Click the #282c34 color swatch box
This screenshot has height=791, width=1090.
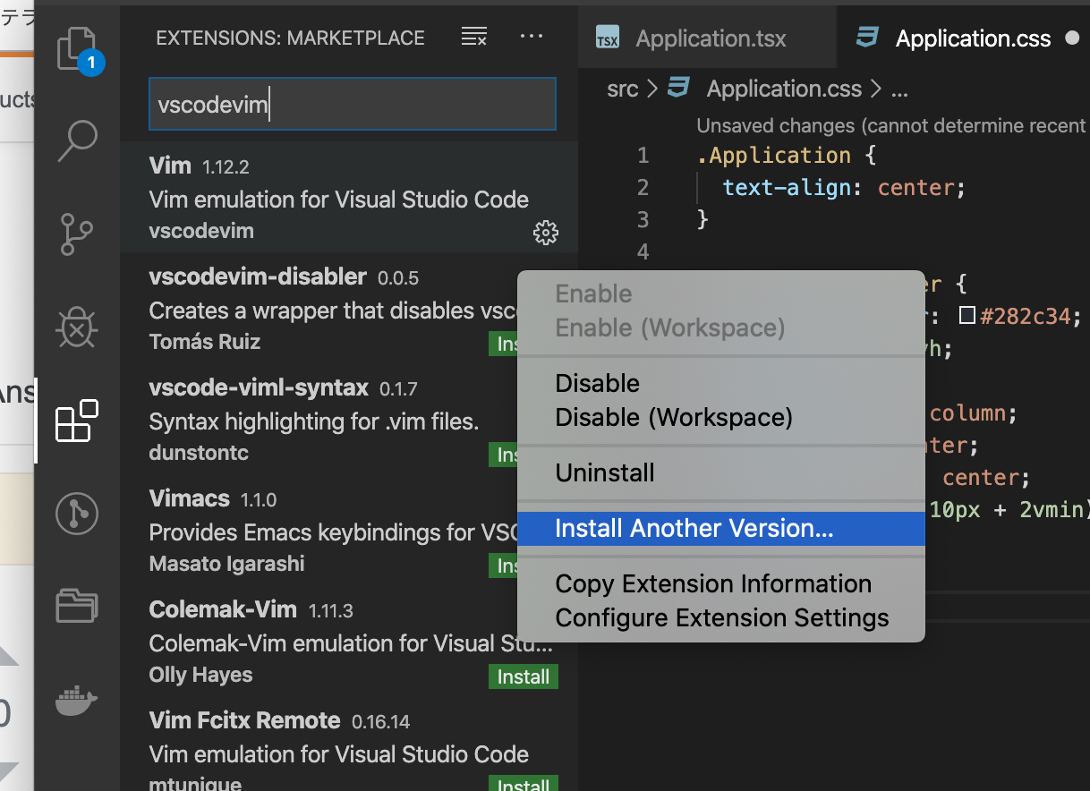[x=967, y=316]
